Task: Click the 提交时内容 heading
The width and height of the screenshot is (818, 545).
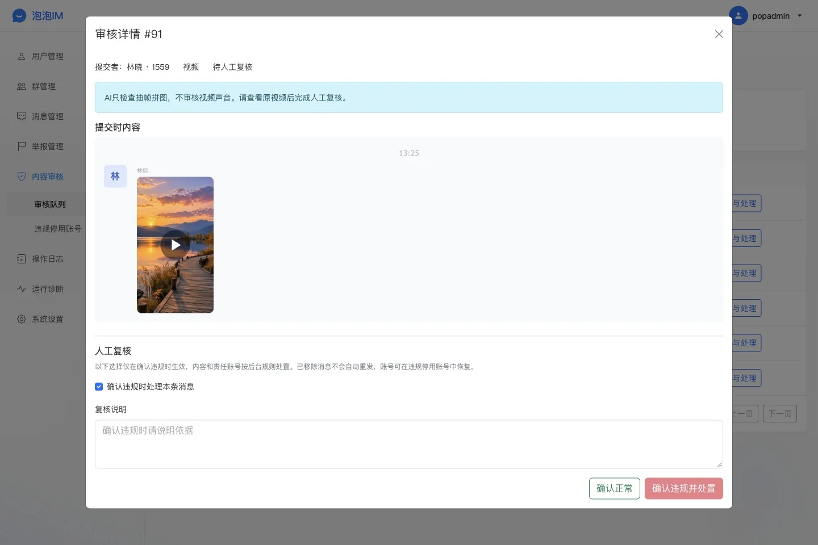Action: coord(118,127)
